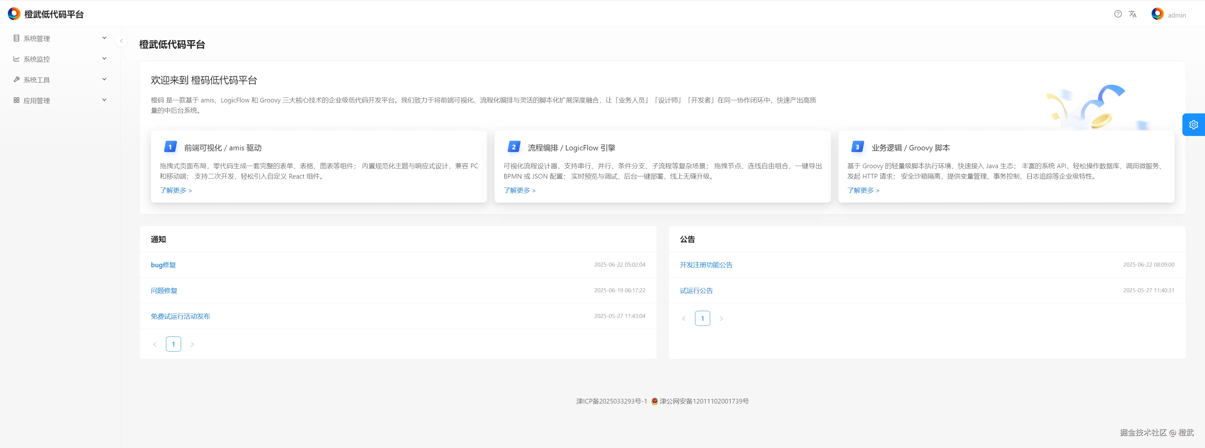Go to next page in 公告 list
1205x448 pixels.
(721, 319)
